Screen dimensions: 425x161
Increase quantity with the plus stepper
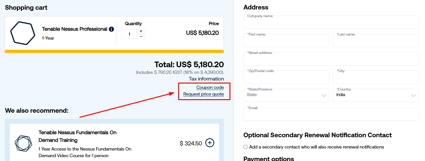point(141,31)
